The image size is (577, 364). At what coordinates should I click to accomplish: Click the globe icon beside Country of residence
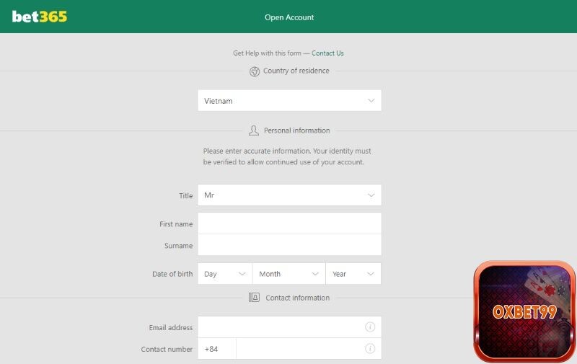(254, 71)
